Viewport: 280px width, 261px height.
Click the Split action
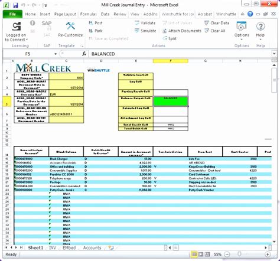(170, 38)
